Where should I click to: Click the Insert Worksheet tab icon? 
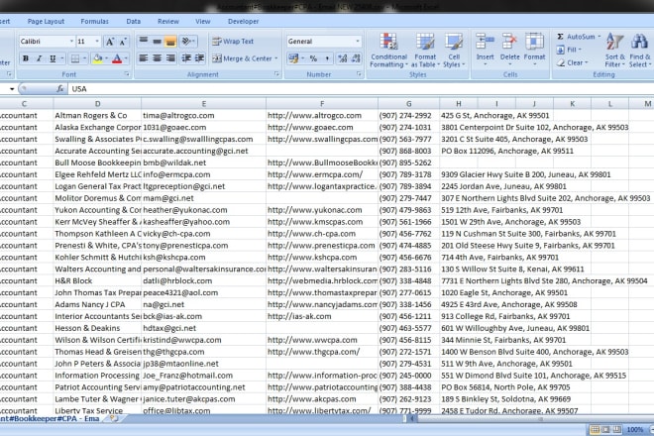[113, 418]
